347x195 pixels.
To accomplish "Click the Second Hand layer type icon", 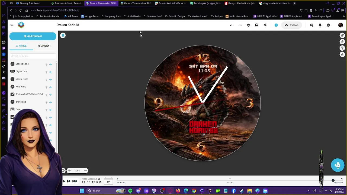I will [12, 64].
